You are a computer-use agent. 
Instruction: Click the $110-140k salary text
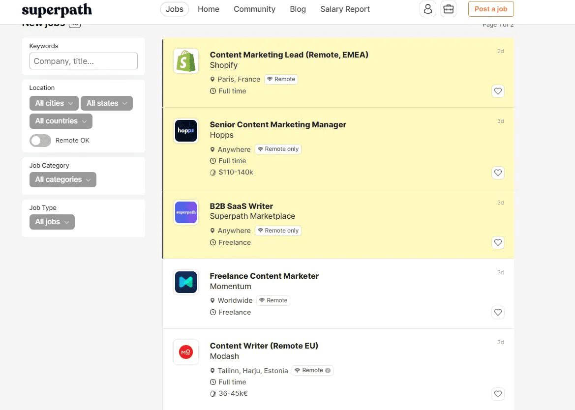236,172
